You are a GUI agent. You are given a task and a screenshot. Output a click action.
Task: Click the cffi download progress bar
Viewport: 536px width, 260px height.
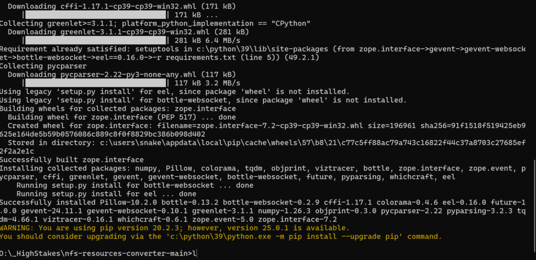click(95, 15)
